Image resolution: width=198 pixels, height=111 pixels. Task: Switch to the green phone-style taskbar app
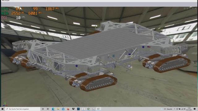[x=88, y=109]
